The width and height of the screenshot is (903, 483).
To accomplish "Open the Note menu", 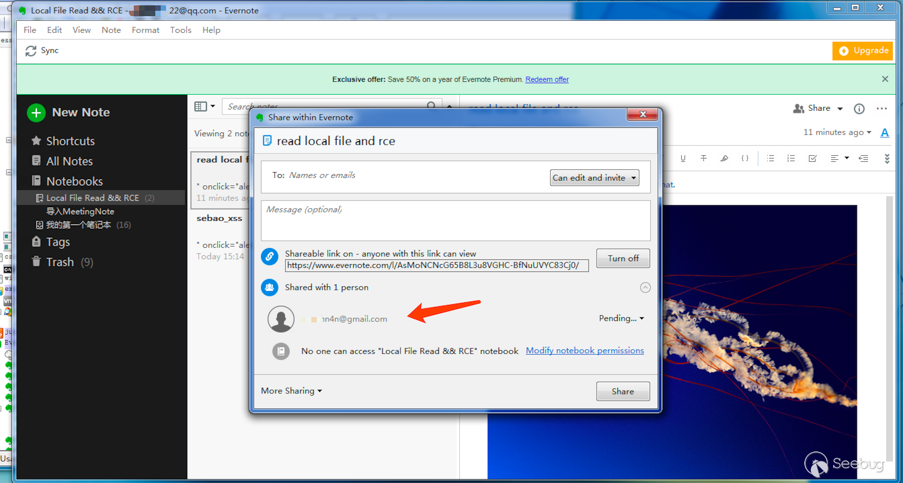I will [111, 30].
